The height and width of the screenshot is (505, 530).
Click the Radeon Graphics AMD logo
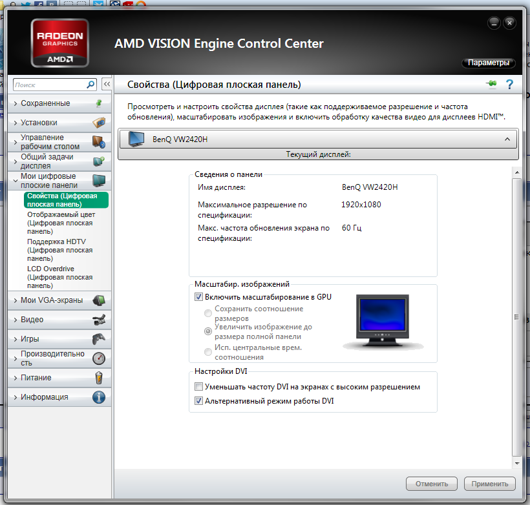pos(60,43)
